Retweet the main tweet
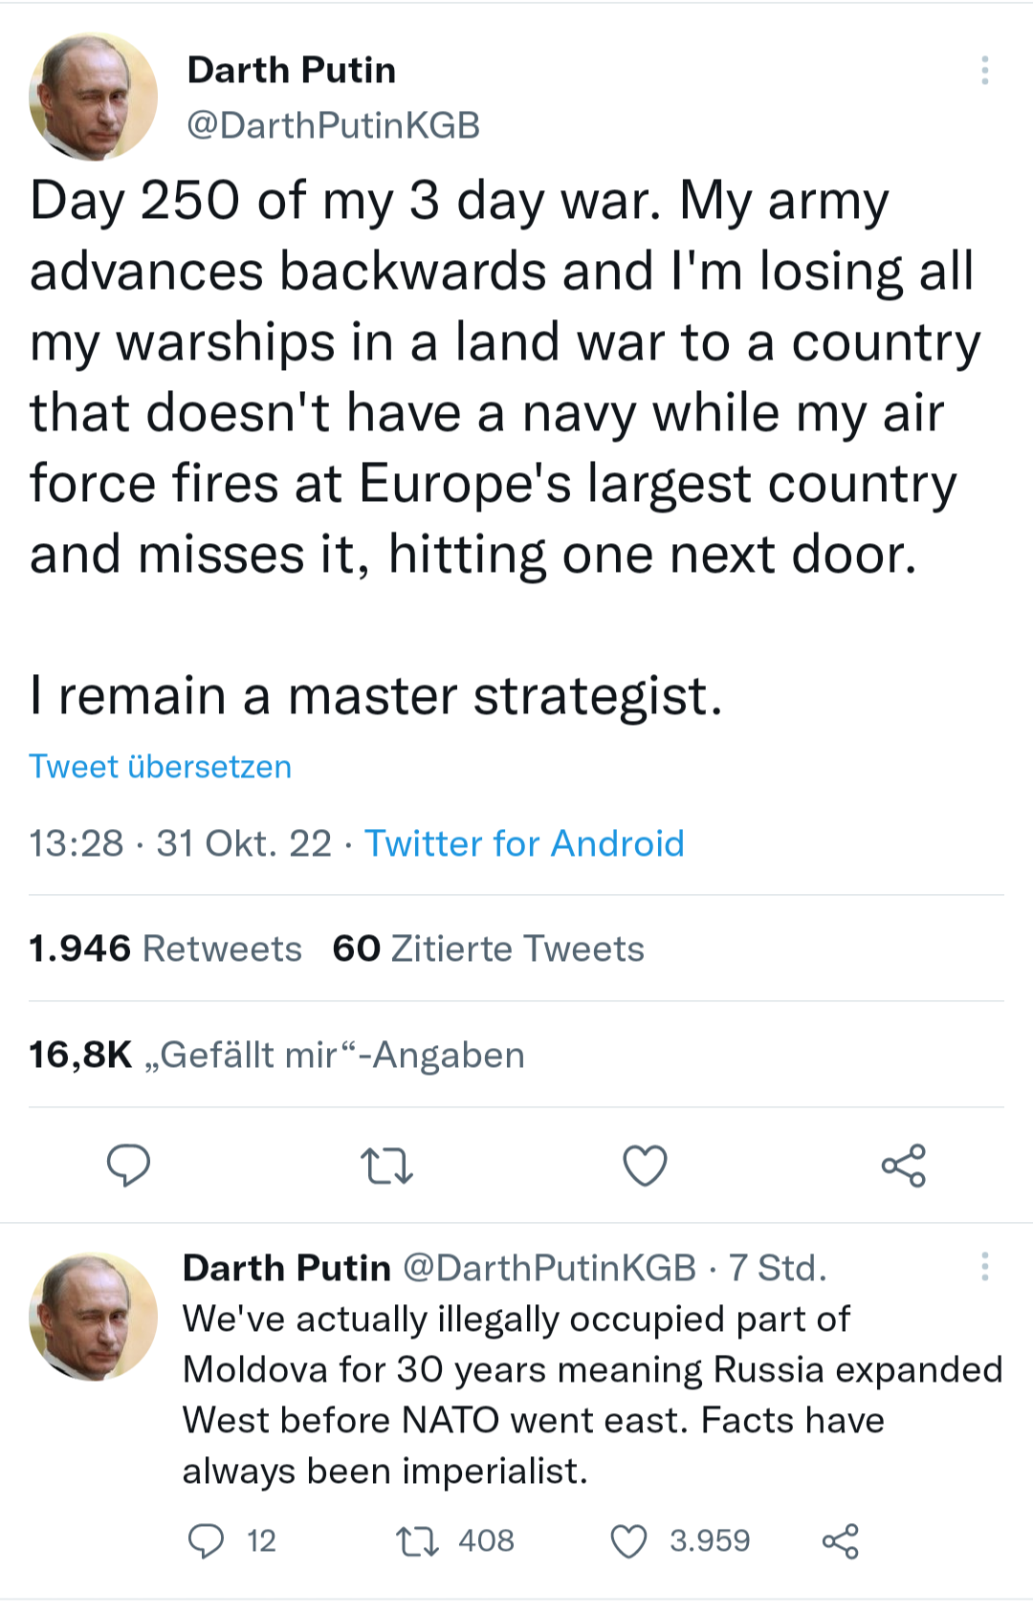Screen dimensions: 1033x1614 point(386,1167)
